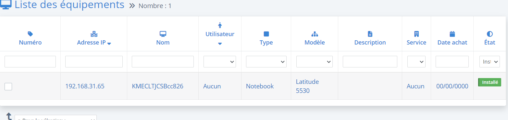Click the square icon above Type
This screenshot has width=508, height=120.
[266, 34]
